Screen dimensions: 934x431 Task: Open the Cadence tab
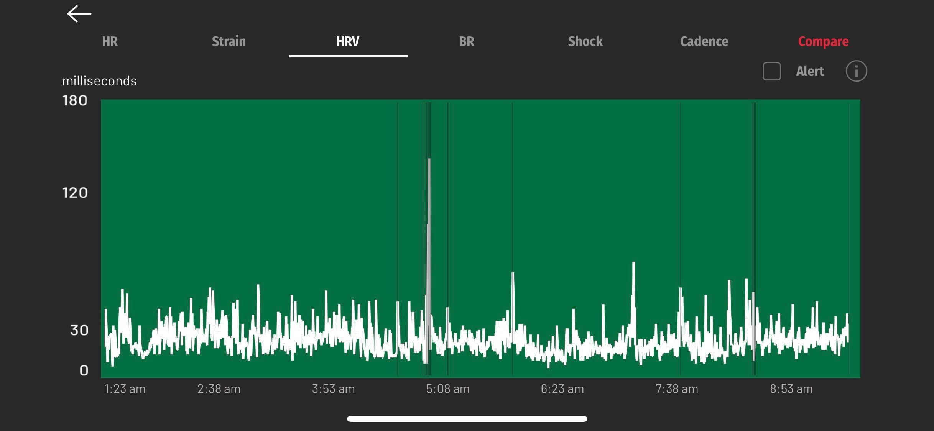click(x=704, y=41)
